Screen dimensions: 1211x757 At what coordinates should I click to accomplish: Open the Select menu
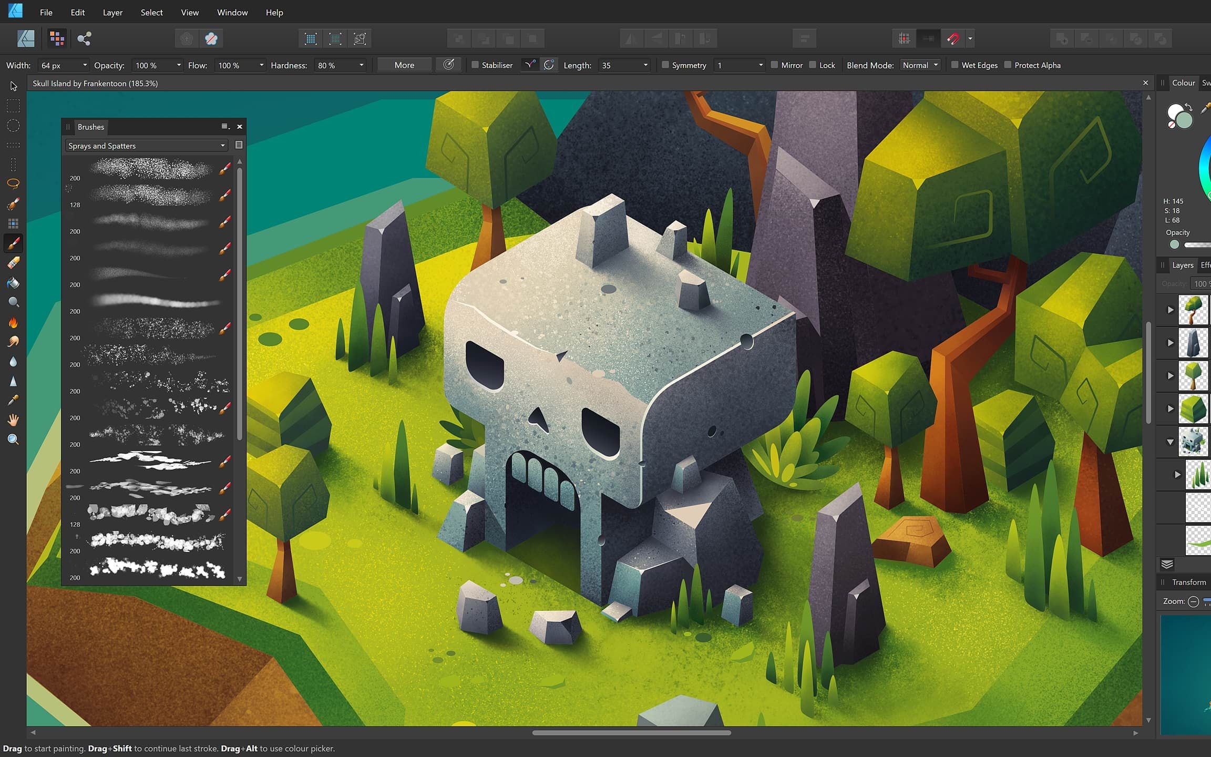[151, 12]
